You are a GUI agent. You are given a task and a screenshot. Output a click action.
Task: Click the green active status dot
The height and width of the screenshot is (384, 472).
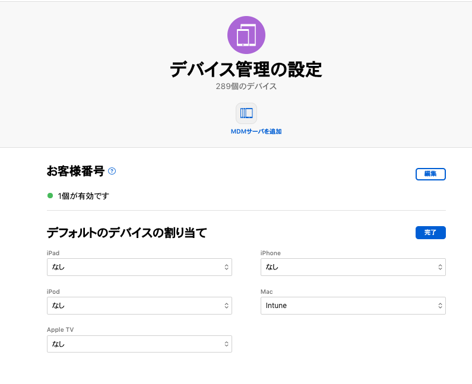click(x=50, y=196)
